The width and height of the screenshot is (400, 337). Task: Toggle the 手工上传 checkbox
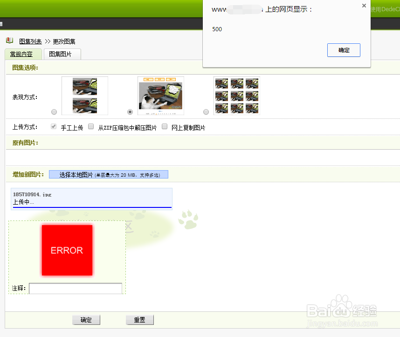point(54,126)
